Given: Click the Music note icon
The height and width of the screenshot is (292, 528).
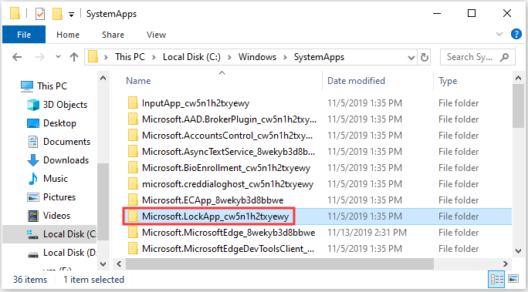Looking at the screenshot, I should coord(33,179).
